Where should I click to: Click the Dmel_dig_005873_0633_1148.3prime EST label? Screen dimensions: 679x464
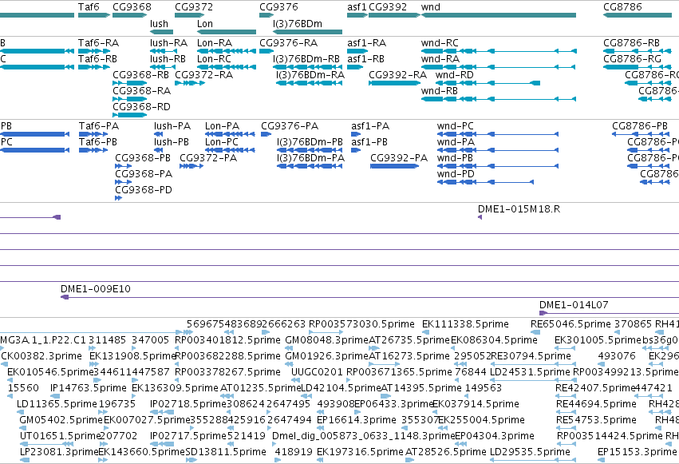364,436
